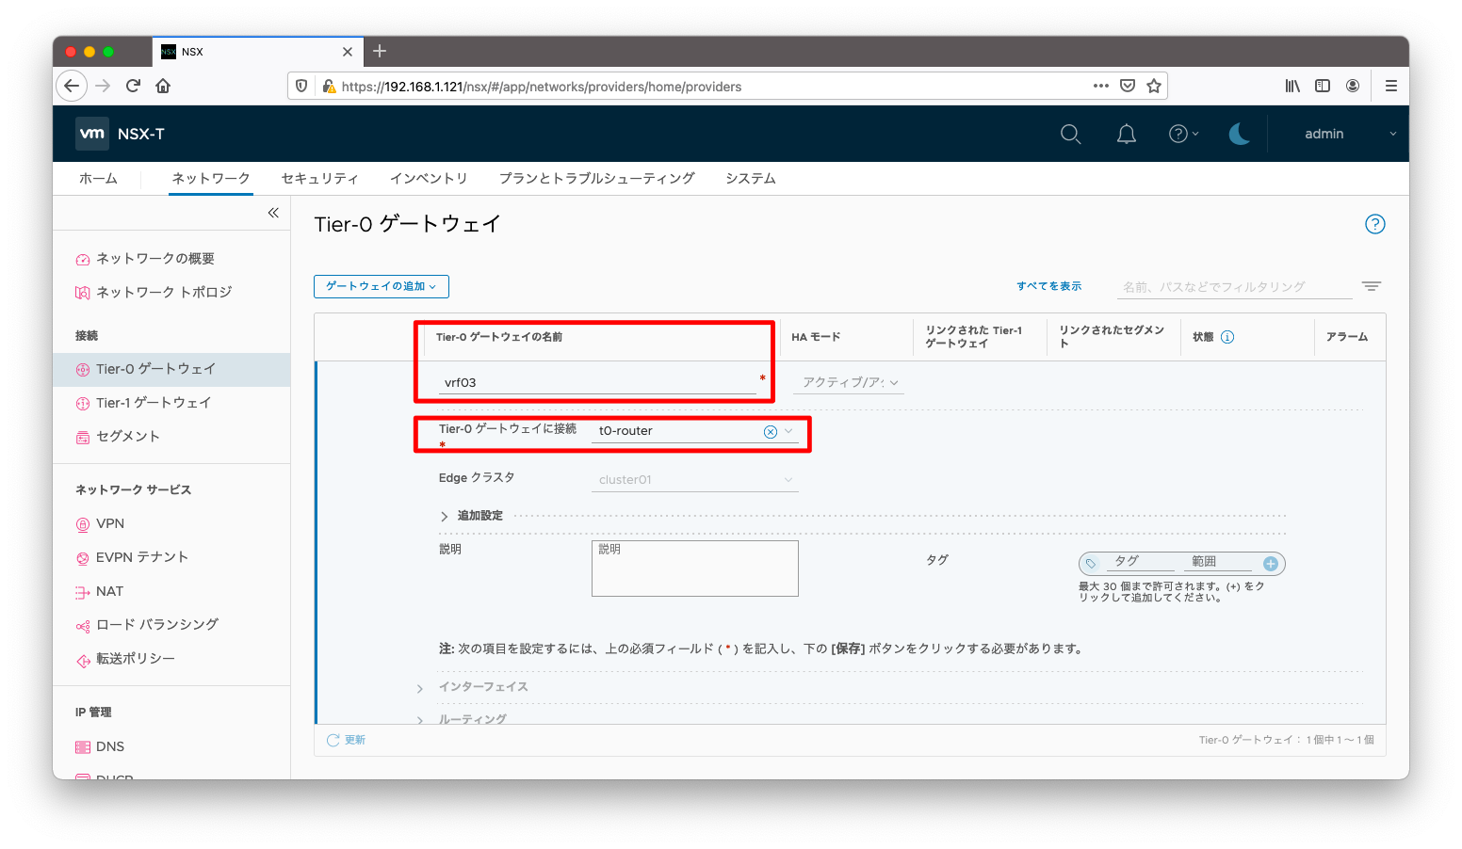Screen dimensions: 1462x849
Task: Expand the インターフェイス section
Action: pyautogui.click(x=473, y=687)
